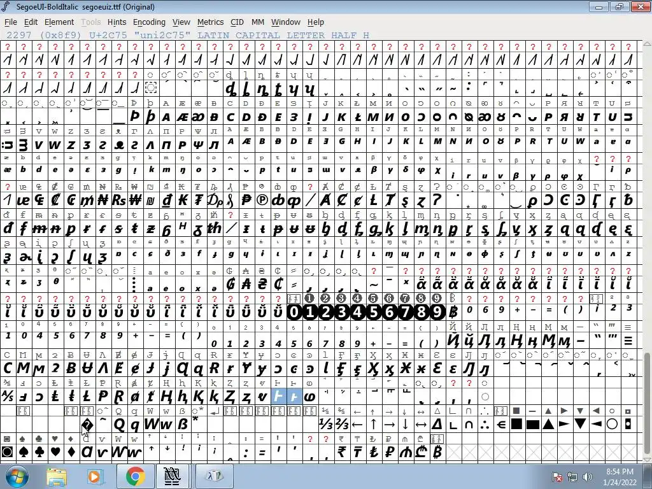Open the Edit menu
The width and height of the screenshot is (652, 489).
[x=31, y=22]
